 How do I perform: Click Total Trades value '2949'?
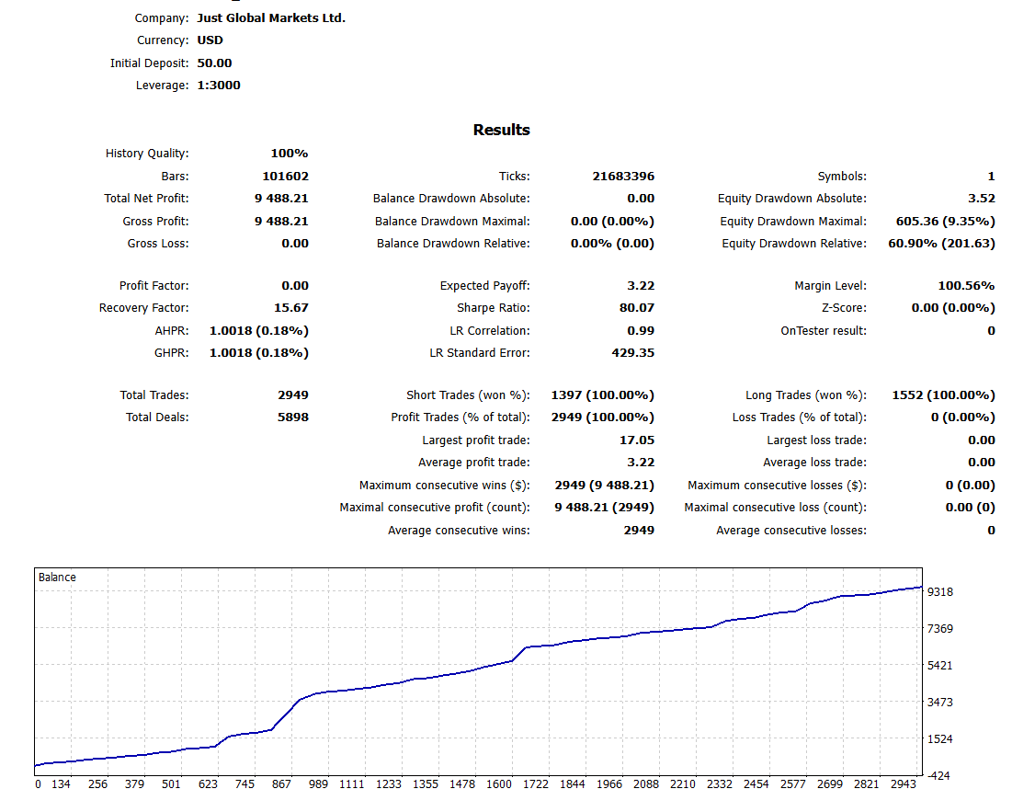pos(293,395)
